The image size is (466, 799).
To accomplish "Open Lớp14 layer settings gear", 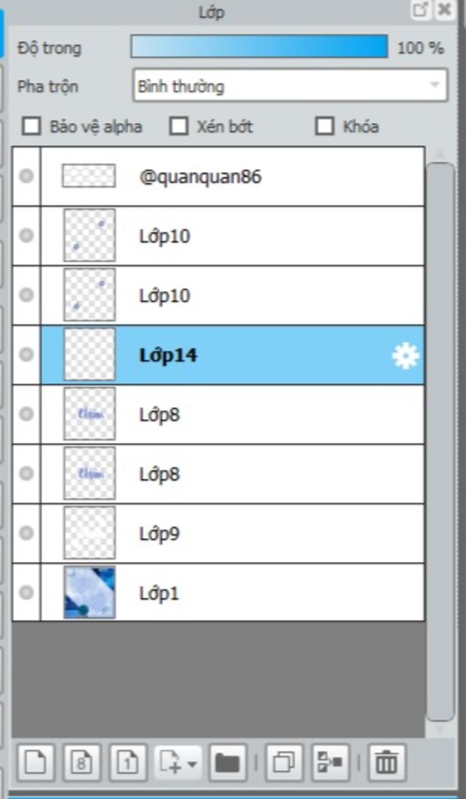I will click(x=405, y=356).
